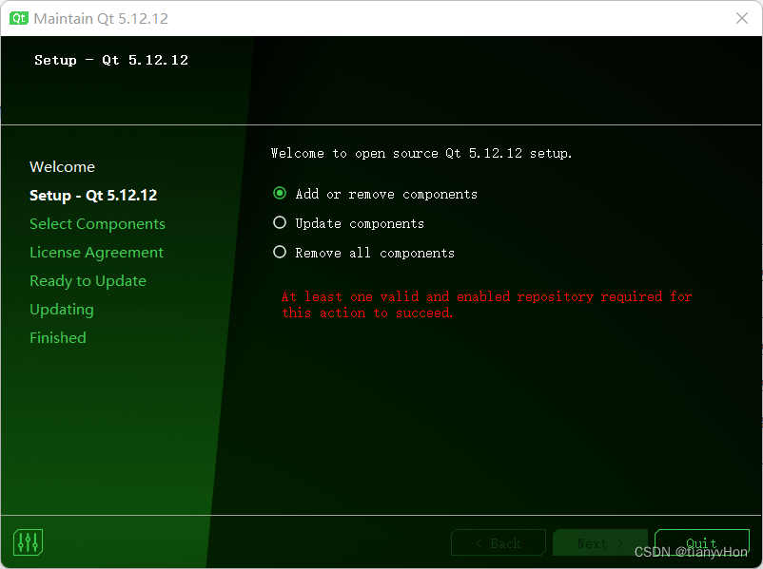This screenshot has height=569, width=763.
Task: Click License Agreement sidebar step
Action: point(96,253)
